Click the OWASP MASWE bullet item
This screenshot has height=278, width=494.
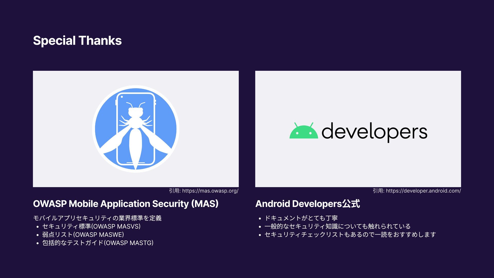click(83, 234)
